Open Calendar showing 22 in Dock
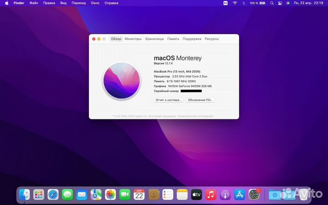328x205 pixels. [x=139, y=195]
